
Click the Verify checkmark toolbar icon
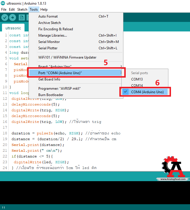(5, 17)
